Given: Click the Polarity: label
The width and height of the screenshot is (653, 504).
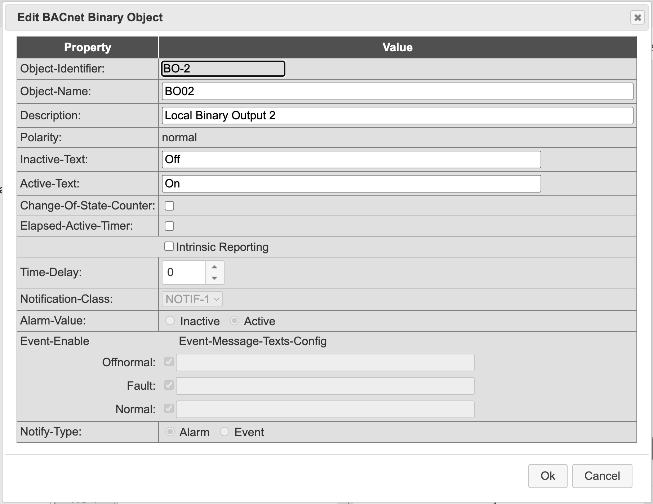Looking at the screenshot, I should pyautogui.click(x=41, y=137).
